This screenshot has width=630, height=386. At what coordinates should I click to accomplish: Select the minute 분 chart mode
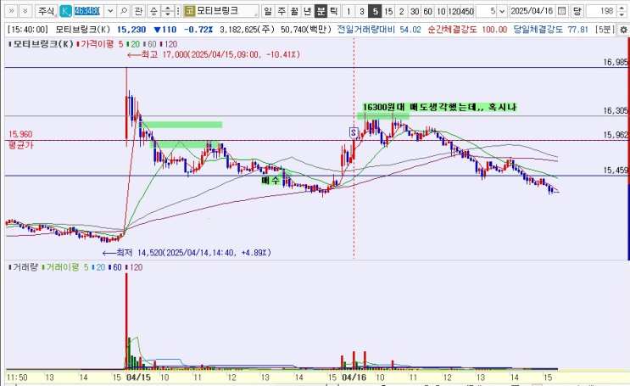pyautogui.click(x=321, y=11)
